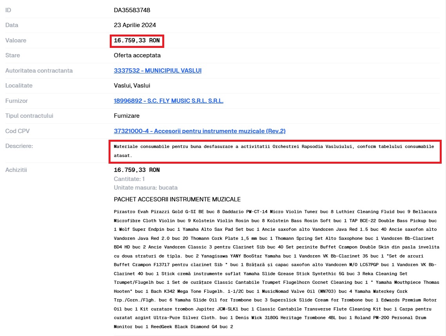Open the S.C. FLY MUSIC S.R.L. supplier link
Screen dimensions: 446x336
[x=169, y=100]
